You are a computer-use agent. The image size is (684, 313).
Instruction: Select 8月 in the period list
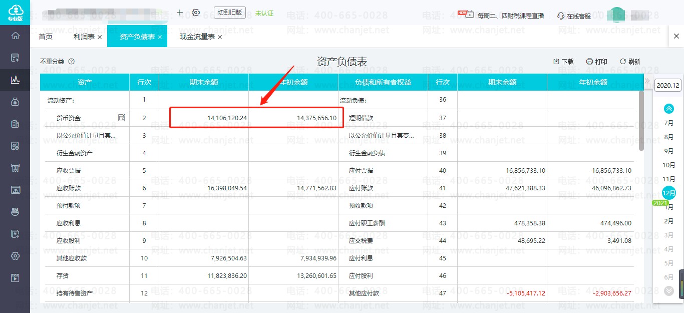(669, 137)
